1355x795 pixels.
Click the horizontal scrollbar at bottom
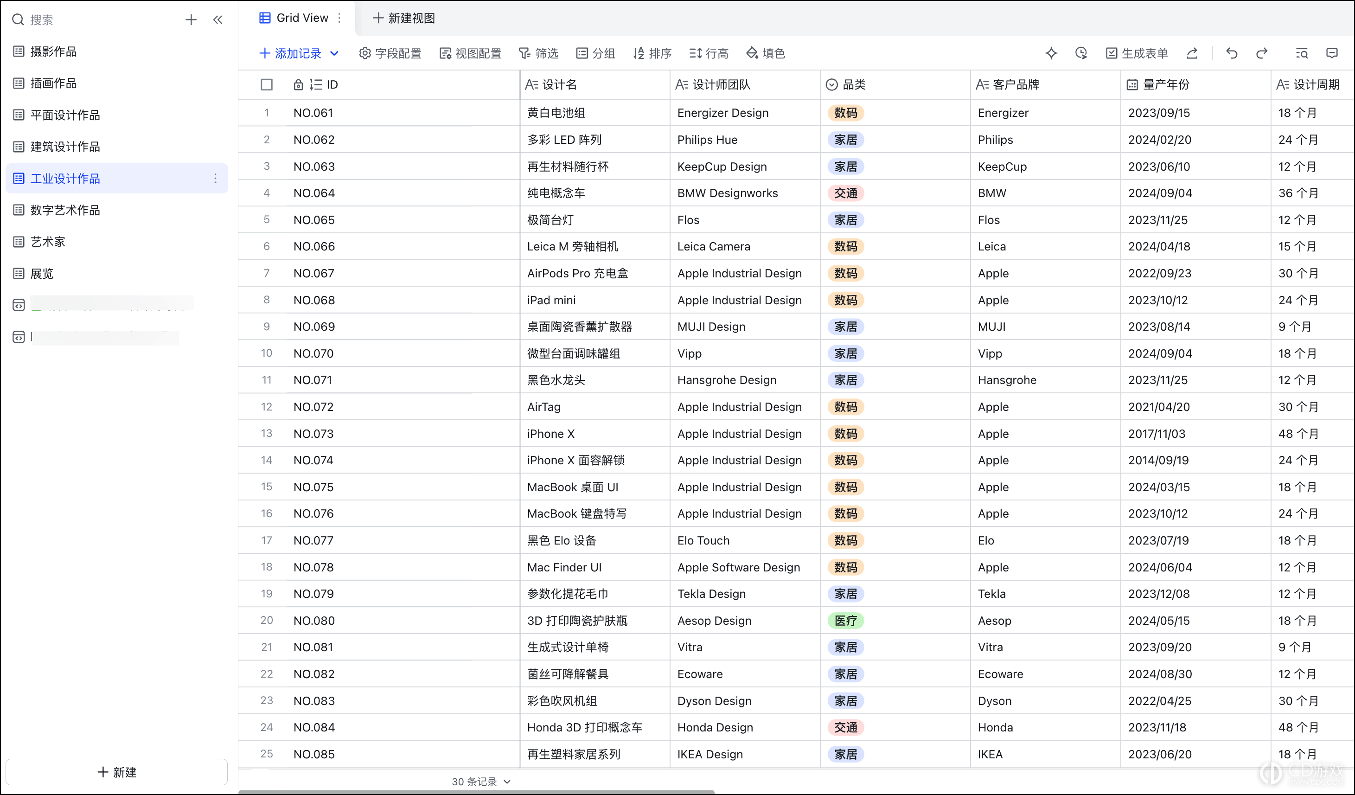click(x=476, y=792)
